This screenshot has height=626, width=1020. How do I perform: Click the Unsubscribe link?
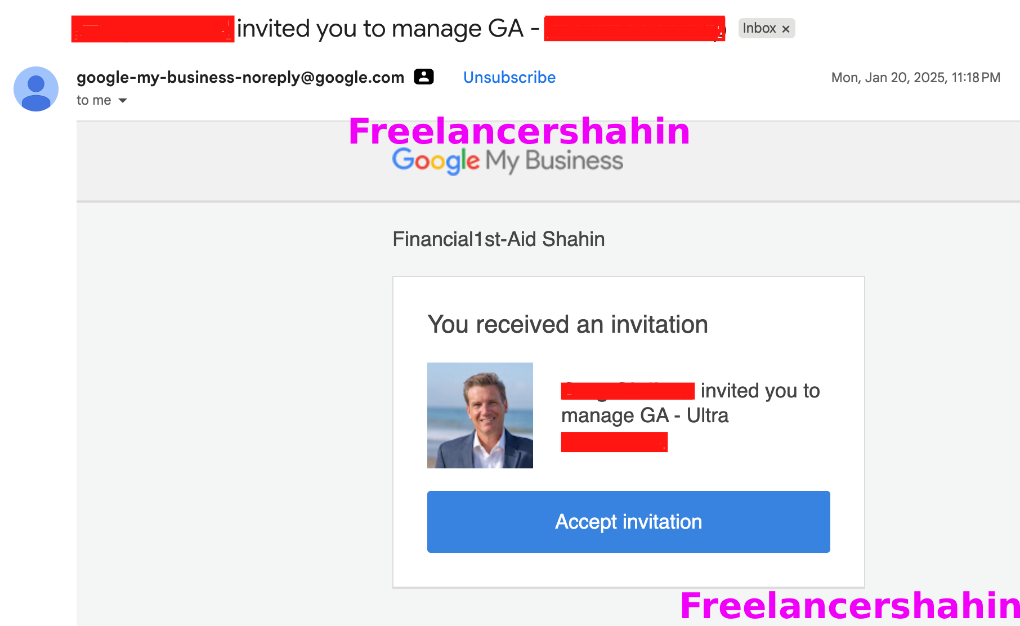[509, 77]
